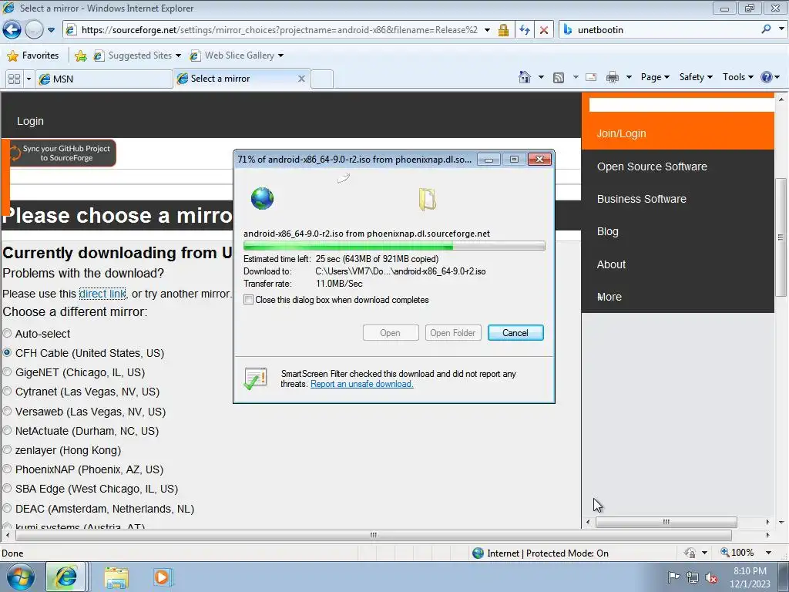This screenshot has width=789, height=592.
Task: Open the Blog sidebar item
Action: 607,231
